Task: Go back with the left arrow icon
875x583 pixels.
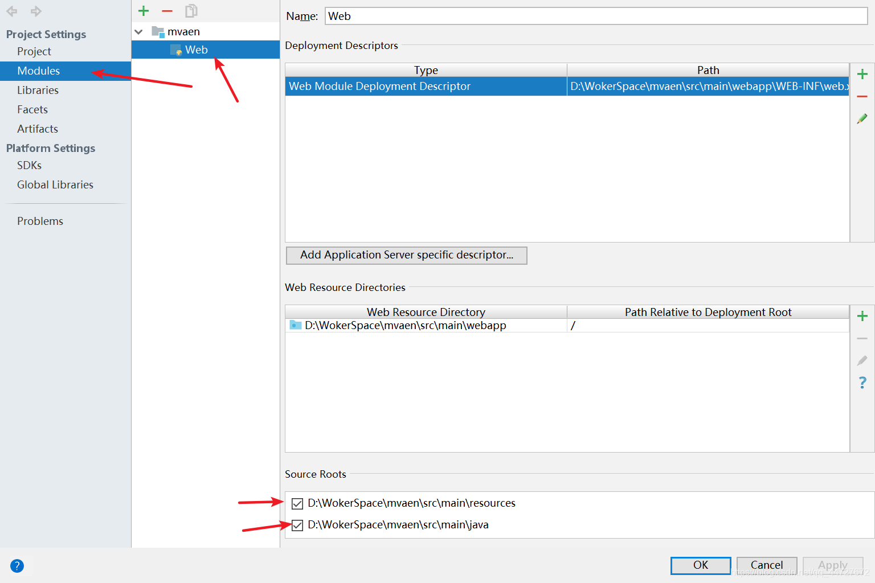Action: pos(12,11)
